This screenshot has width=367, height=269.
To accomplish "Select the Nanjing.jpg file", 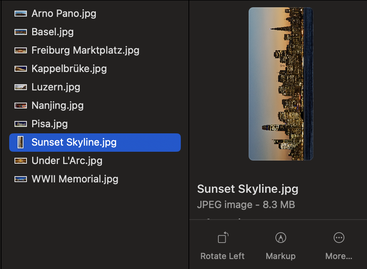I will [57, 106].
